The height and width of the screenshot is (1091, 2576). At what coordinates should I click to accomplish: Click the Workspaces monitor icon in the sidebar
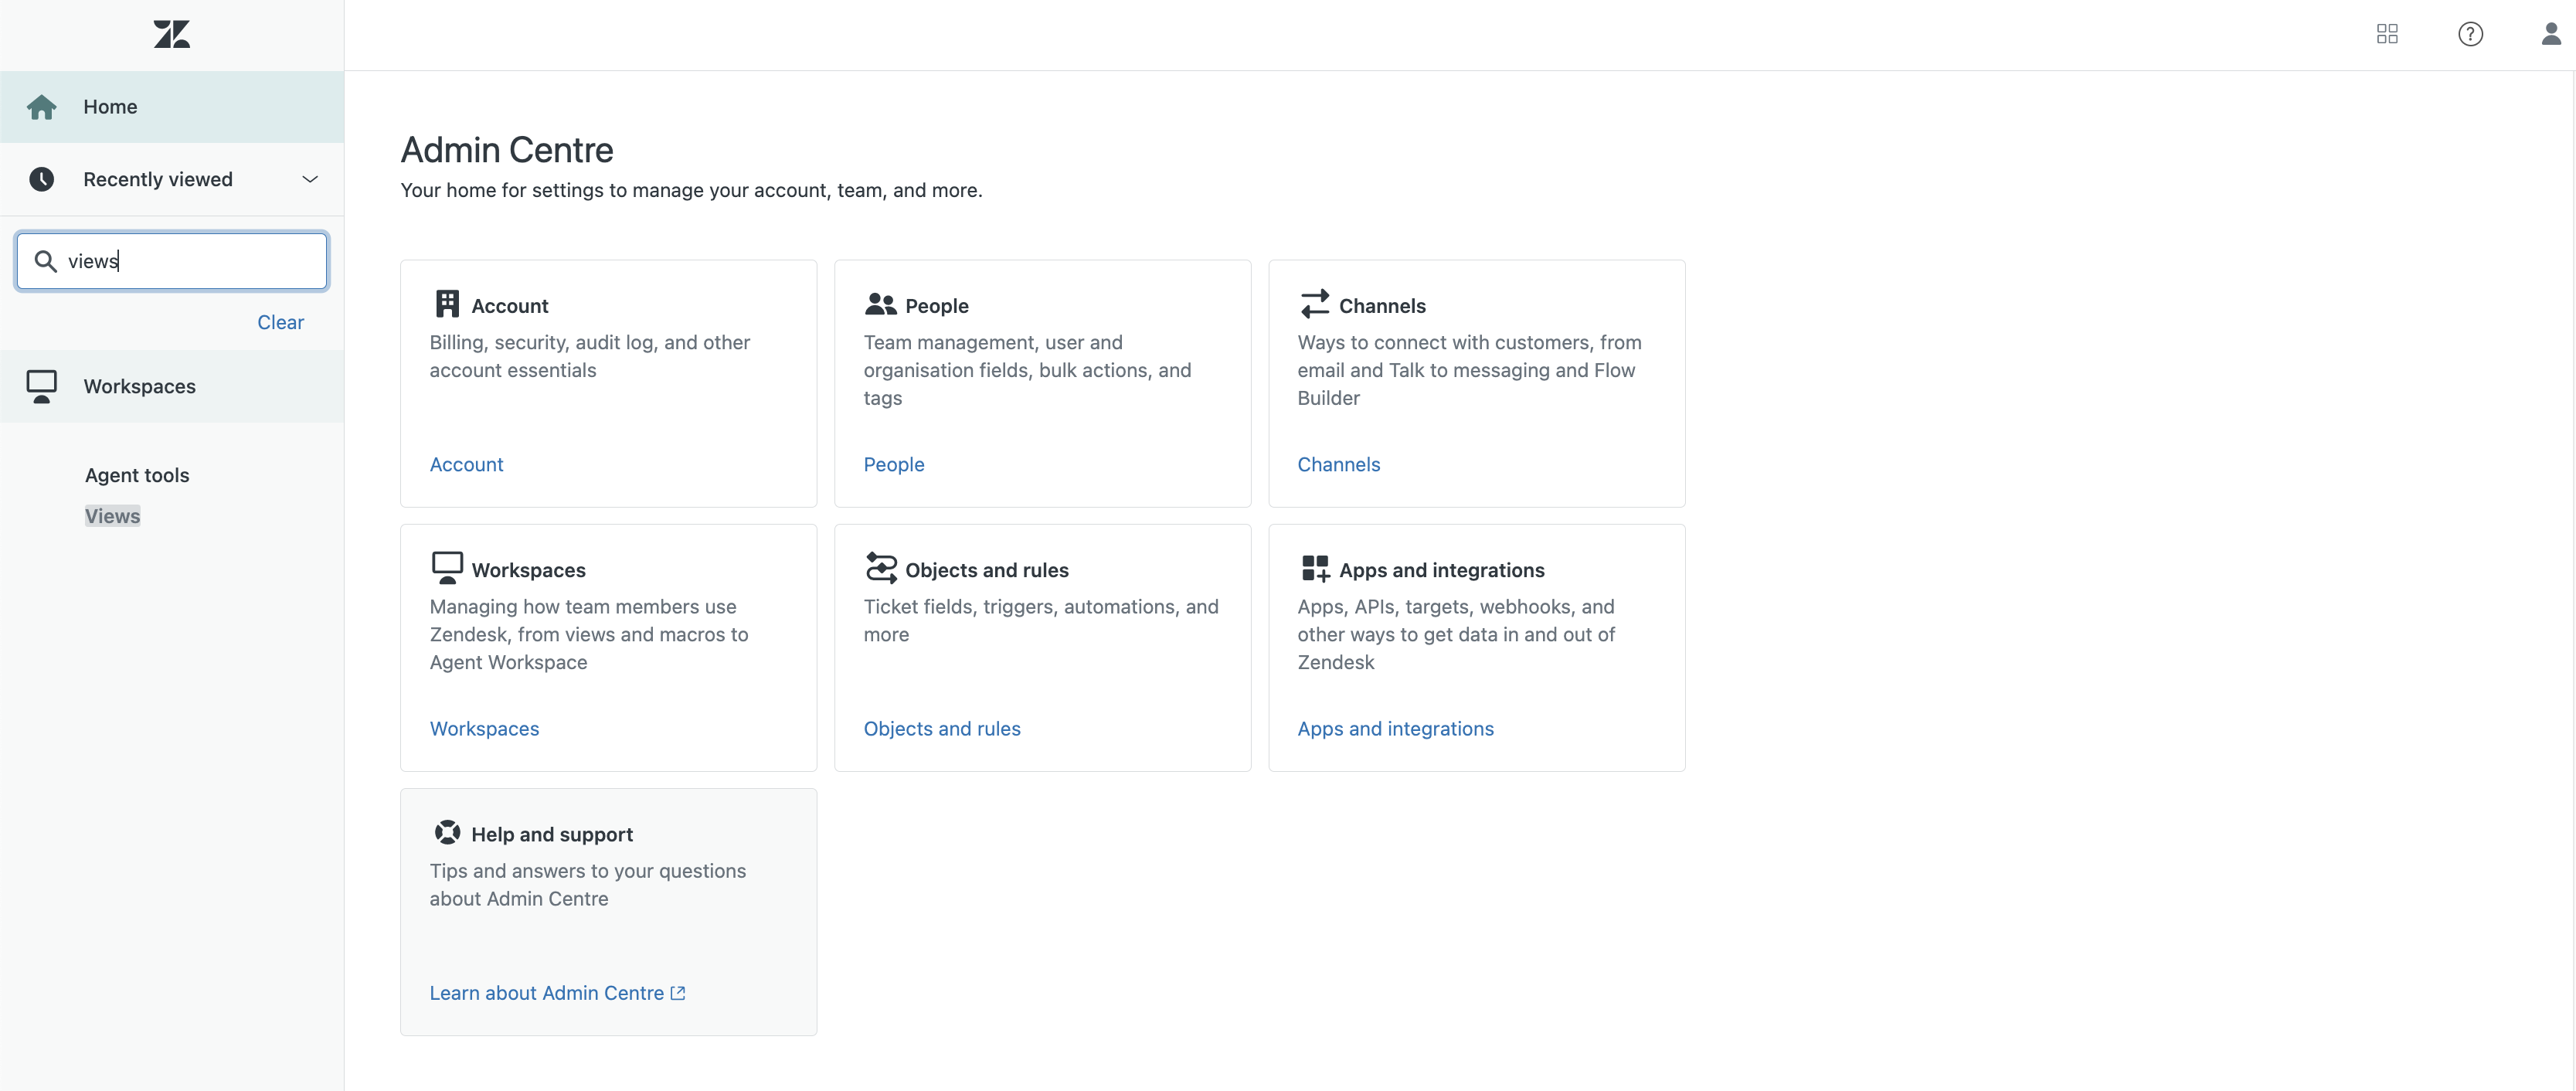pos(42,386)
